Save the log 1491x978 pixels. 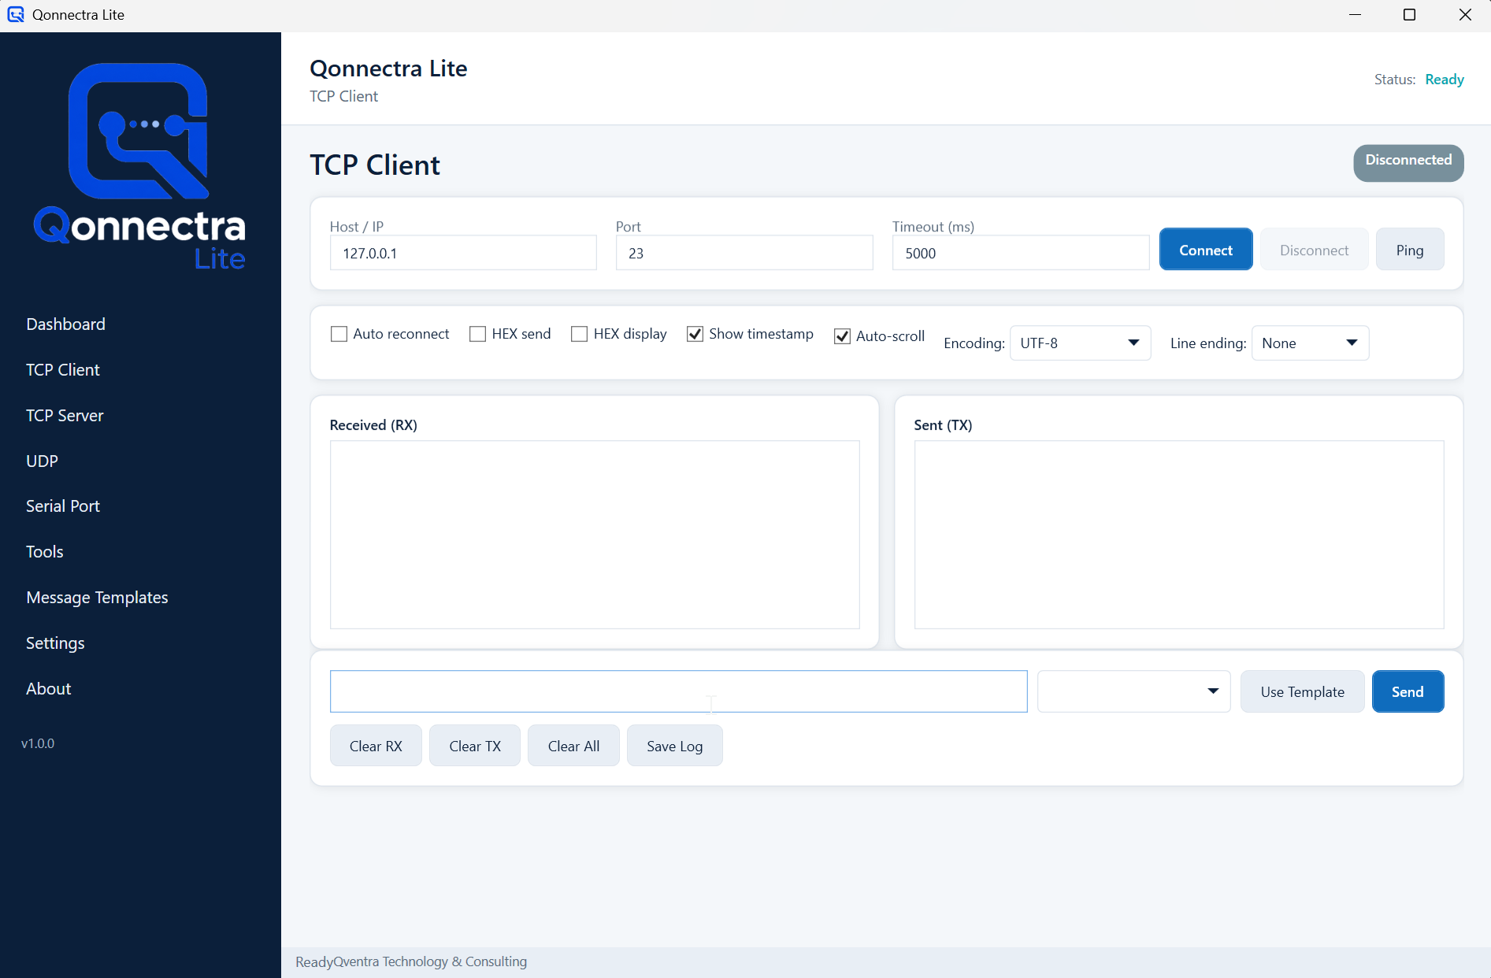pos(675,746)
